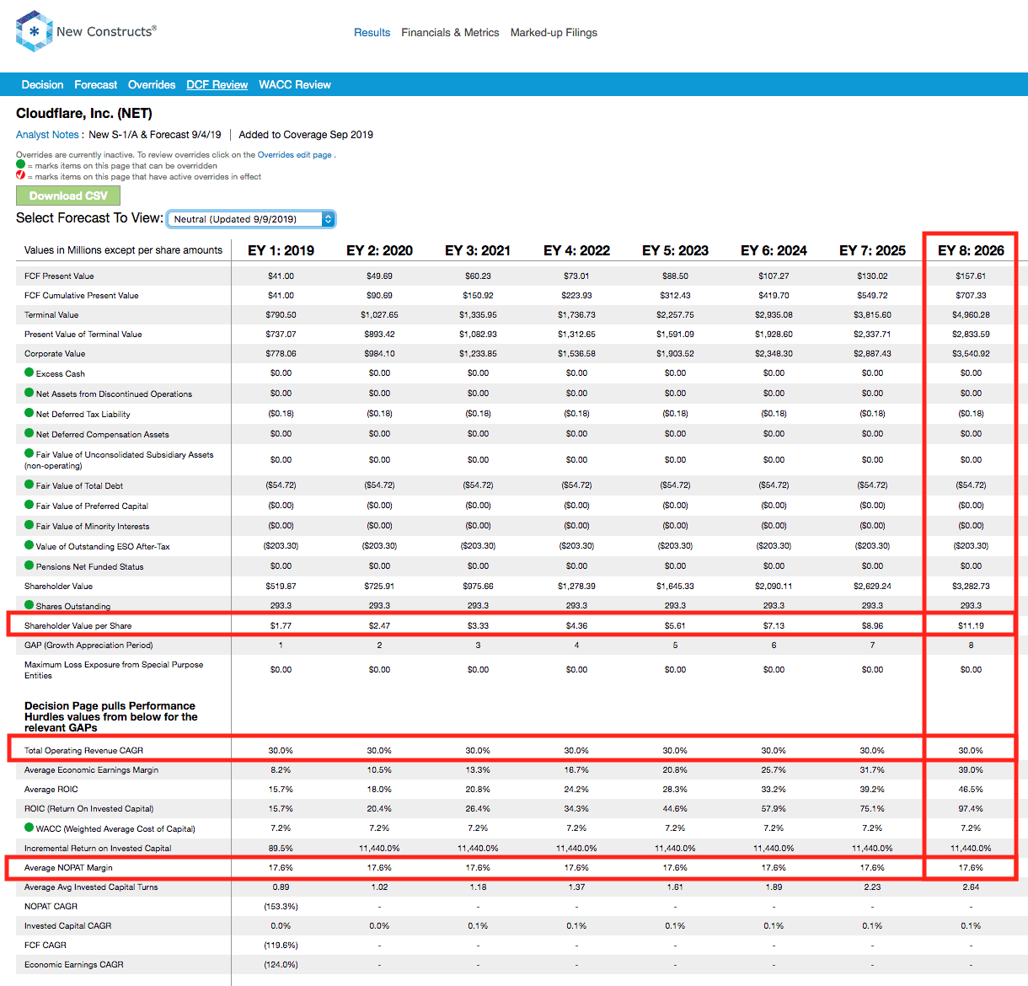Go to the Forecast page
This screenshot has width=1028, height=986.
[95, 85]
